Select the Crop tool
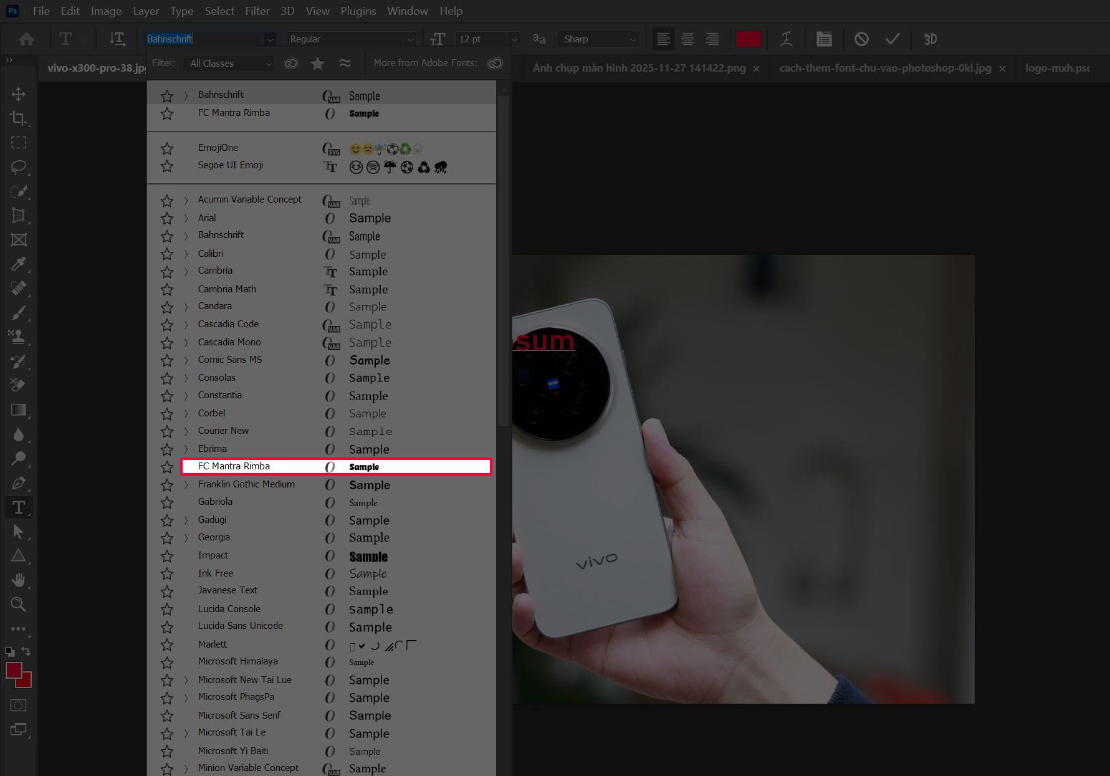The height and width of the screenshot is (776, 1110). 19,118
